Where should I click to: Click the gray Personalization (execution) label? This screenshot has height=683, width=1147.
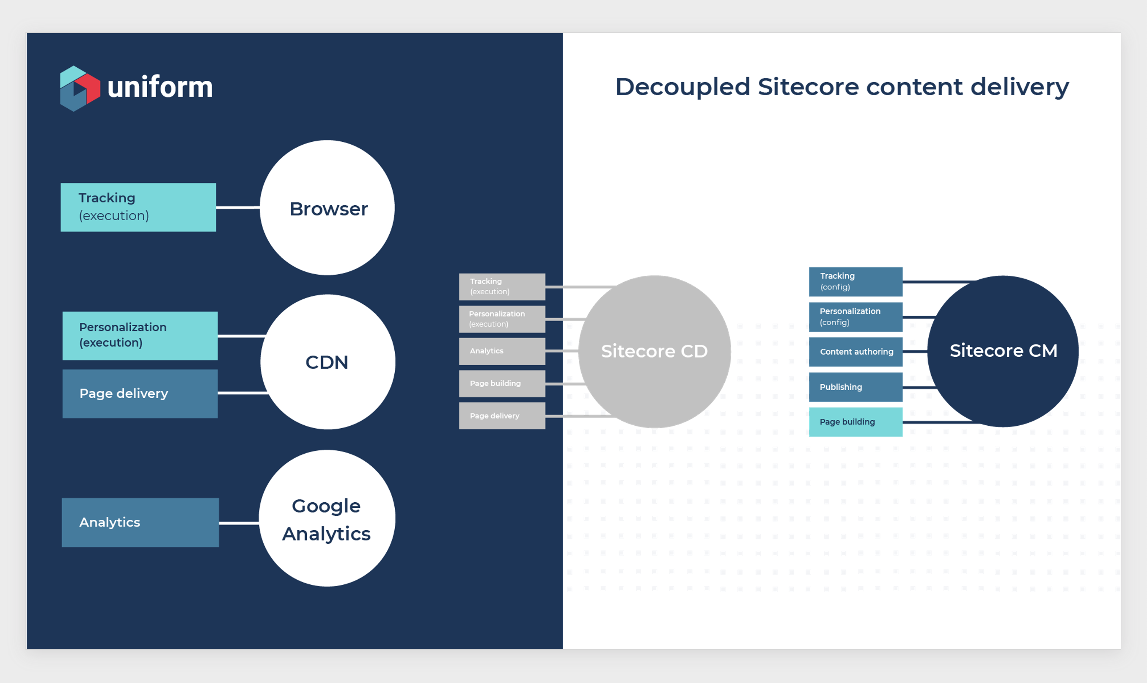click(x=501, y=319)
